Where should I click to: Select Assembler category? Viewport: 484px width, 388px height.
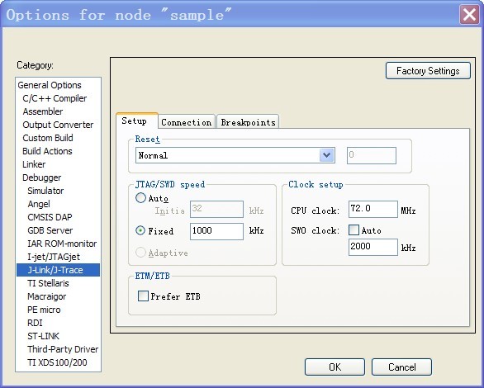43,111
